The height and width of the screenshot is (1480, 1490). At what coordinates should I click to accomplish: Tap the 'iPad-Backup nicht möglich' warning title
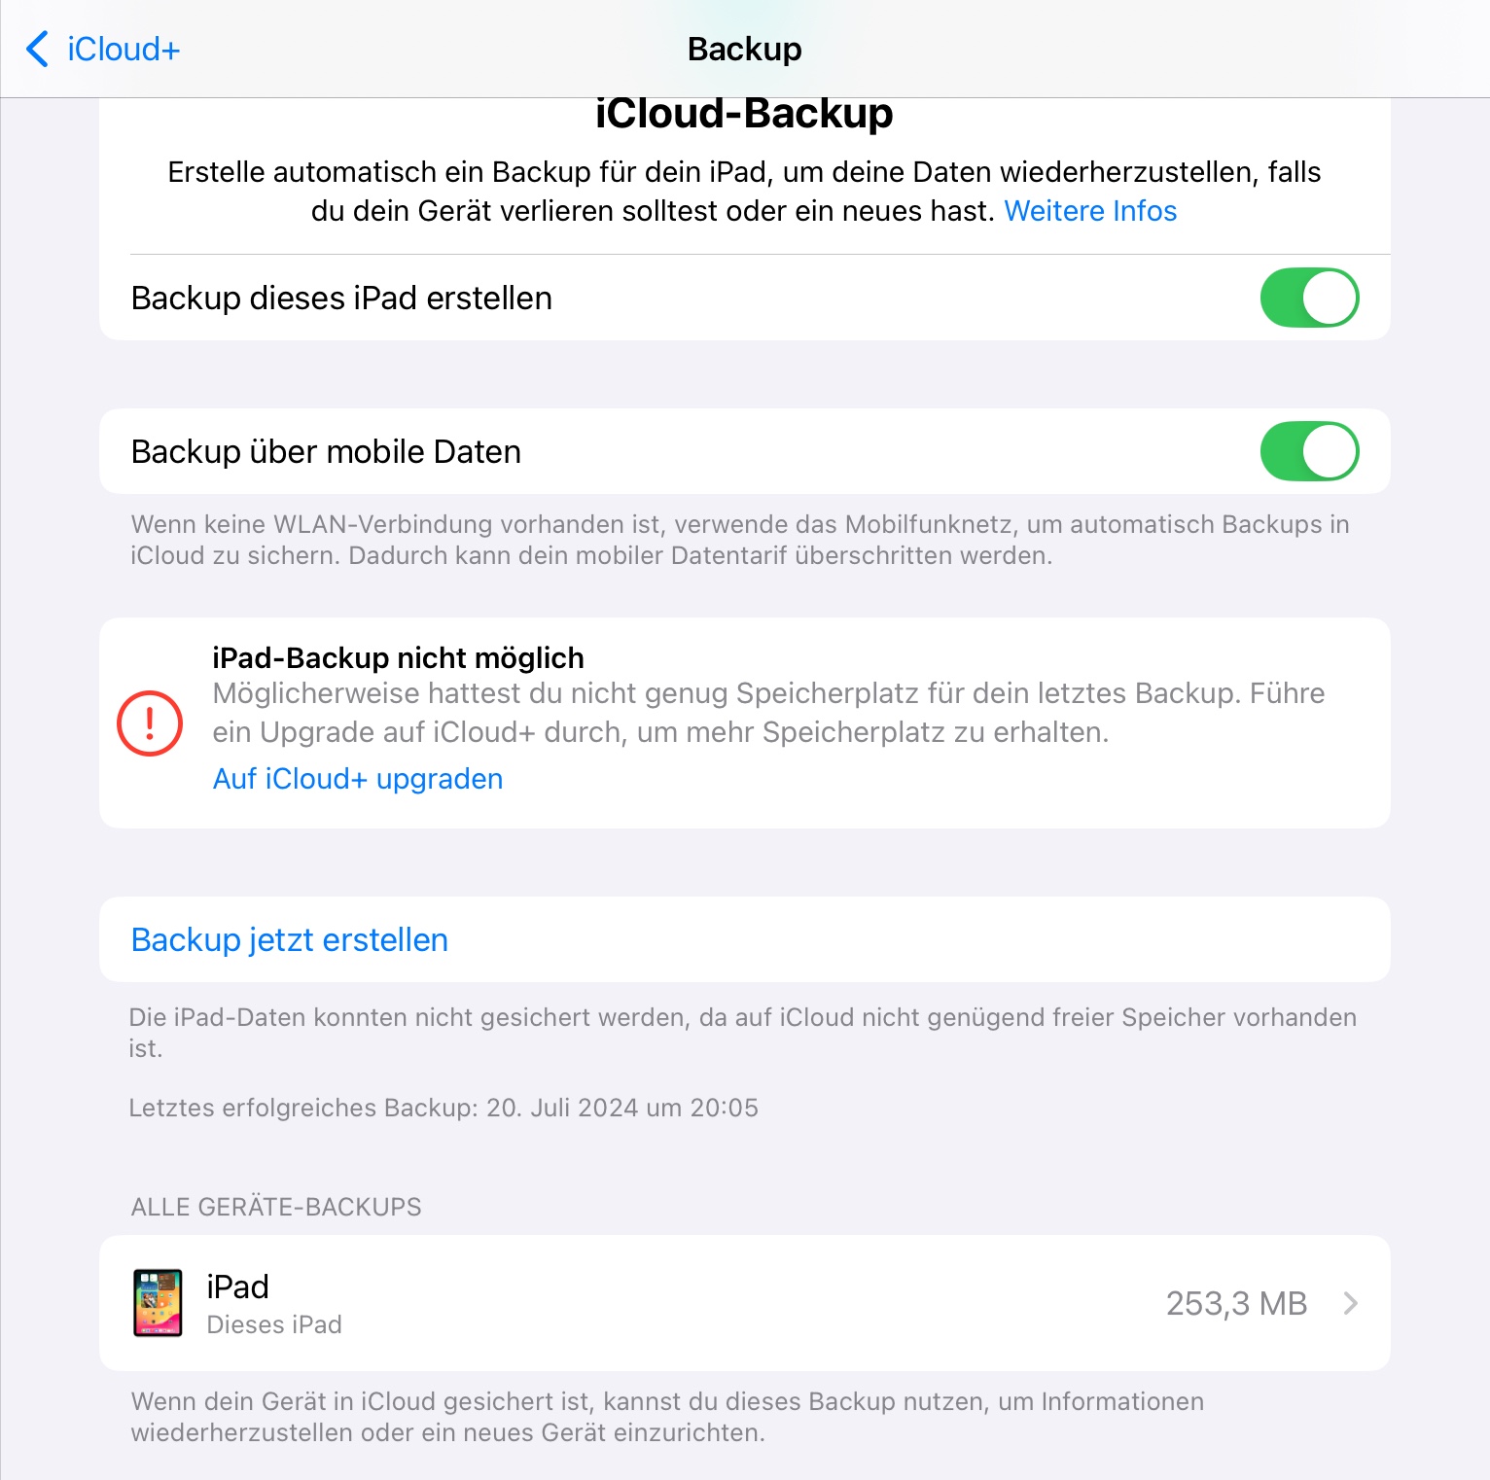coord(398,658)
